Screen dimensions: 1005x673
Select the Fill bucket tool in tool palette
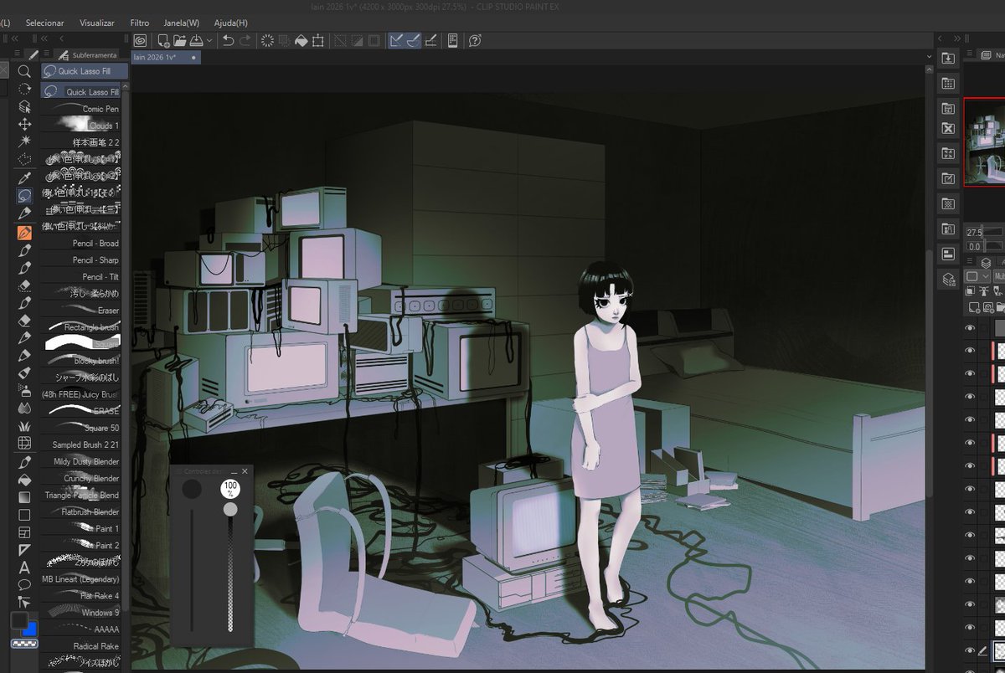tap(24, 480)
